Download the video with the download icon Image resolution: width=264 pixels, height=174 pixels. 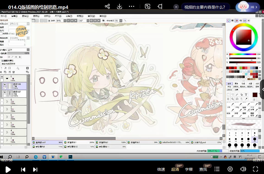(x=119, y=6)
